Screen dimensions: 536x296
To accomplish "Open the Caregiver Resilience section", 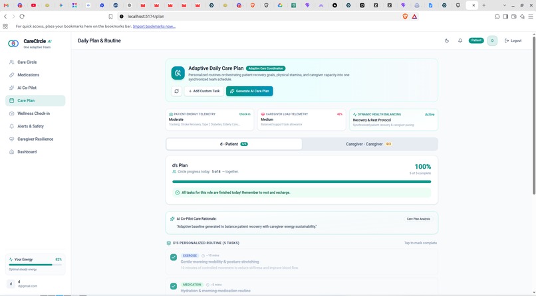I will pyautogui.click(x=35, y=139).
